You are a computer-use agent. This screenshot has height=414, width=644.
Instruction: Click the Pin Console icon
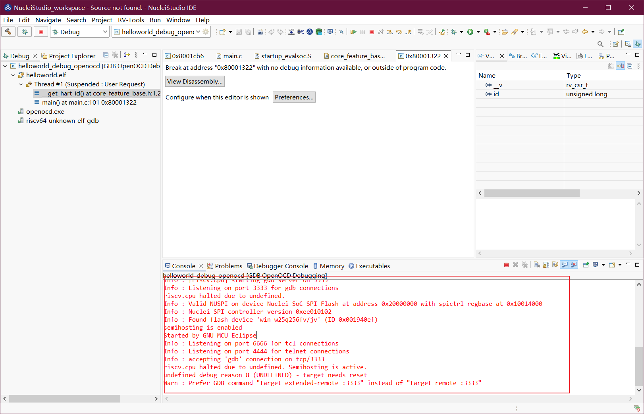pos(586,265)
